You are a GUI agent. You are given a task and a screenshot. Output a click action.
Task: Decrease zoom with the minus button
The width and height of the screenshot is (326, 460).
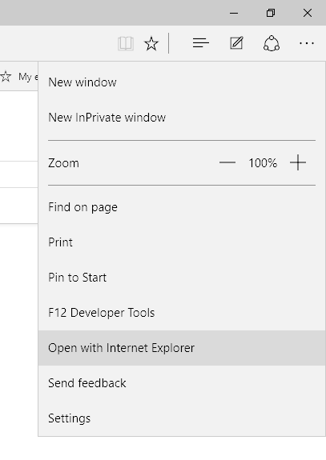coord(227,162)
